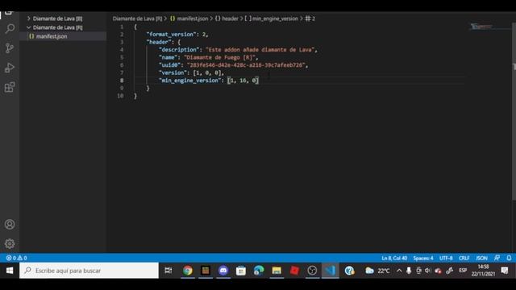Viewport: 516px width, 290px height.
Task: Click header breadcrumb segment
Action: 227,19
